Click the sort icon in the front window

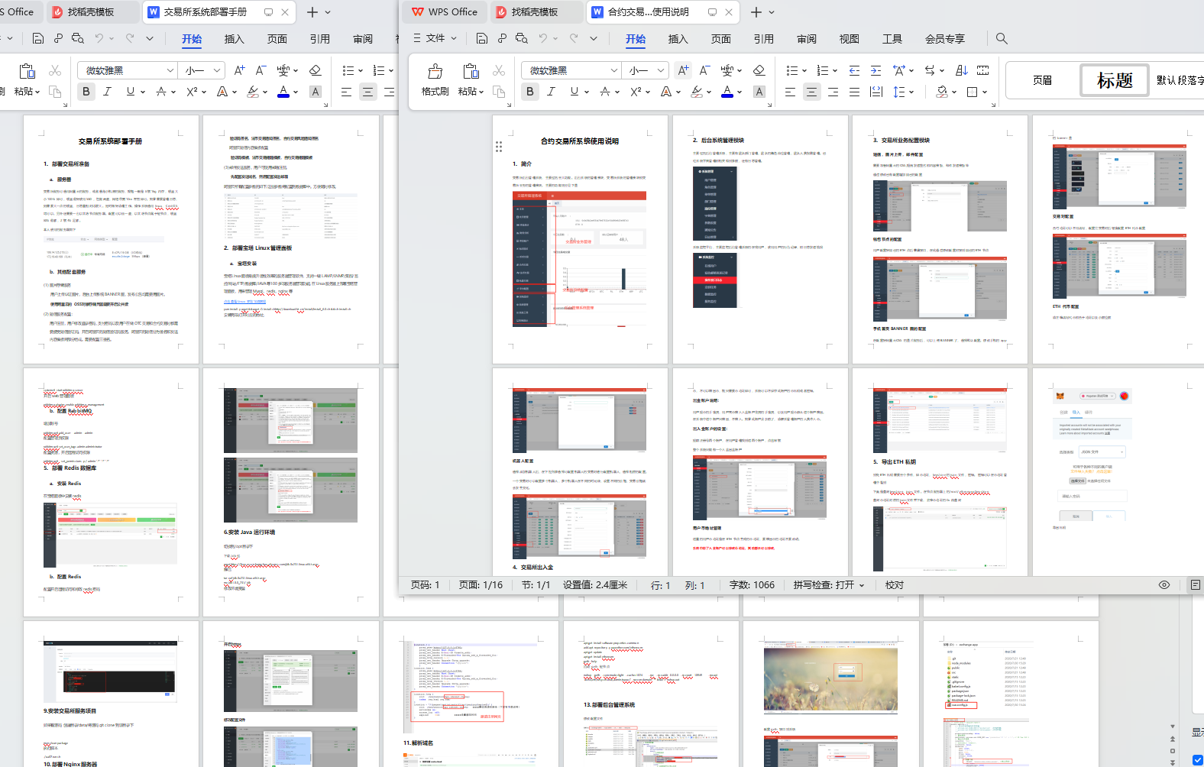962,70
